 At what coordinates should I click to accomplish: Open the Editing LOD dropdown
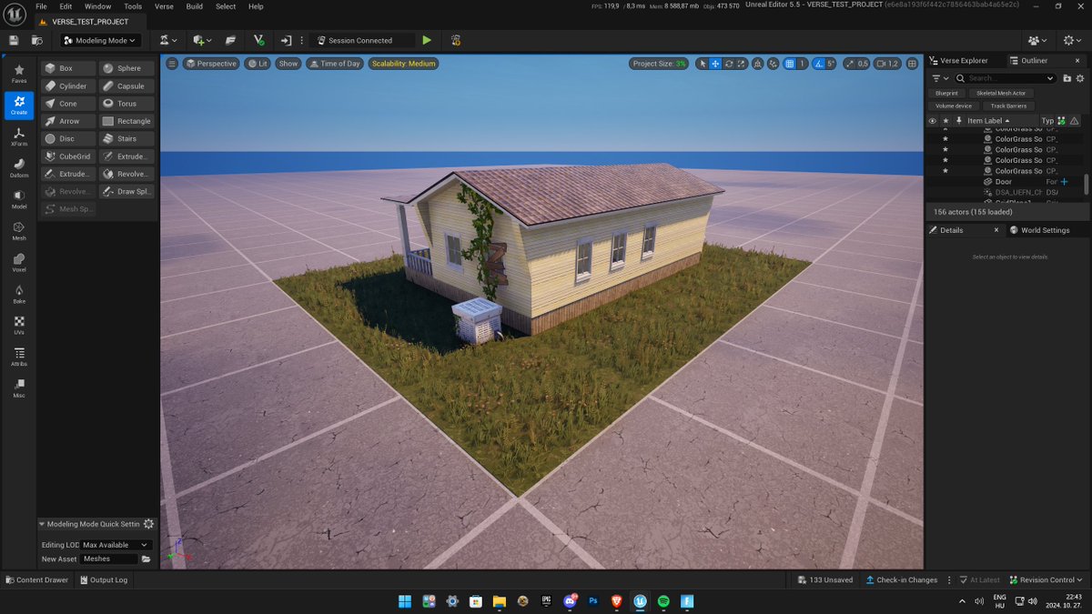[x=114, y=543]
